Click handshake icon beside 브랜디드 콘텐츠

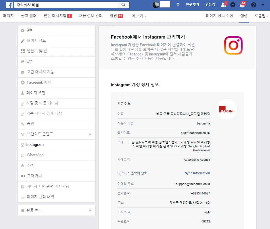pos(23,134)
